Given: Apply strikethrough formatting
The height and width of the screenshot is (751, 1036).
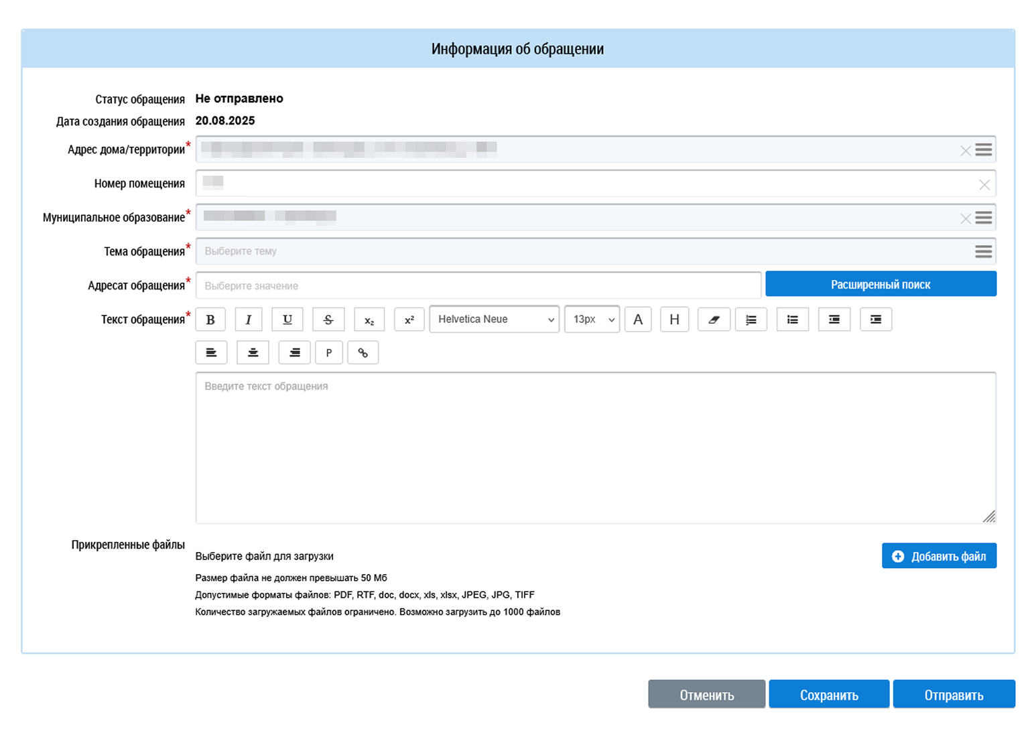Looking at the screenshot, I should (328, 320).
